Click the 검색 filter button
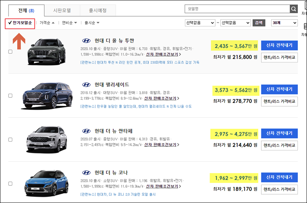 point(259,23)
